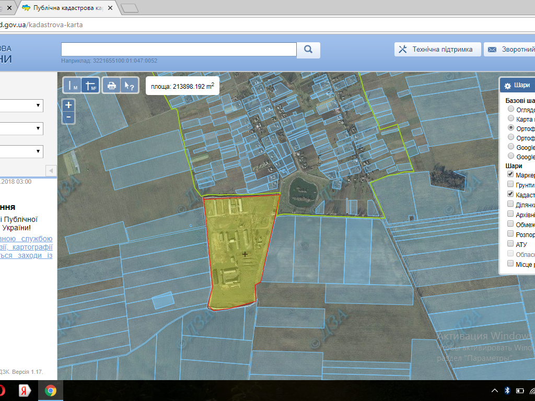Toggle the АТУ layer checkbox
This screenshot has height=401, width=535.
510,244
